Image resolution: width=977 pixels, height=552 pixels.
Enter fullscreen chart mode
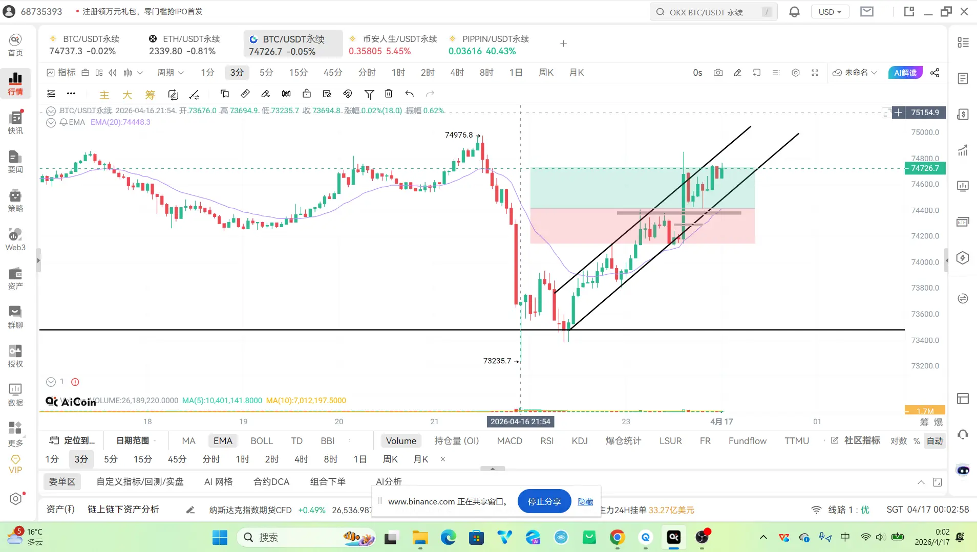click(x=815, y=73)
